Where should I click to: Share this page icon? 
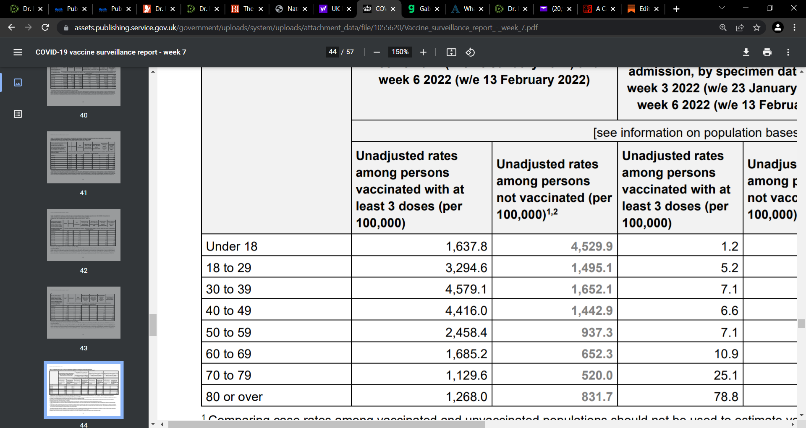point(740,27)
